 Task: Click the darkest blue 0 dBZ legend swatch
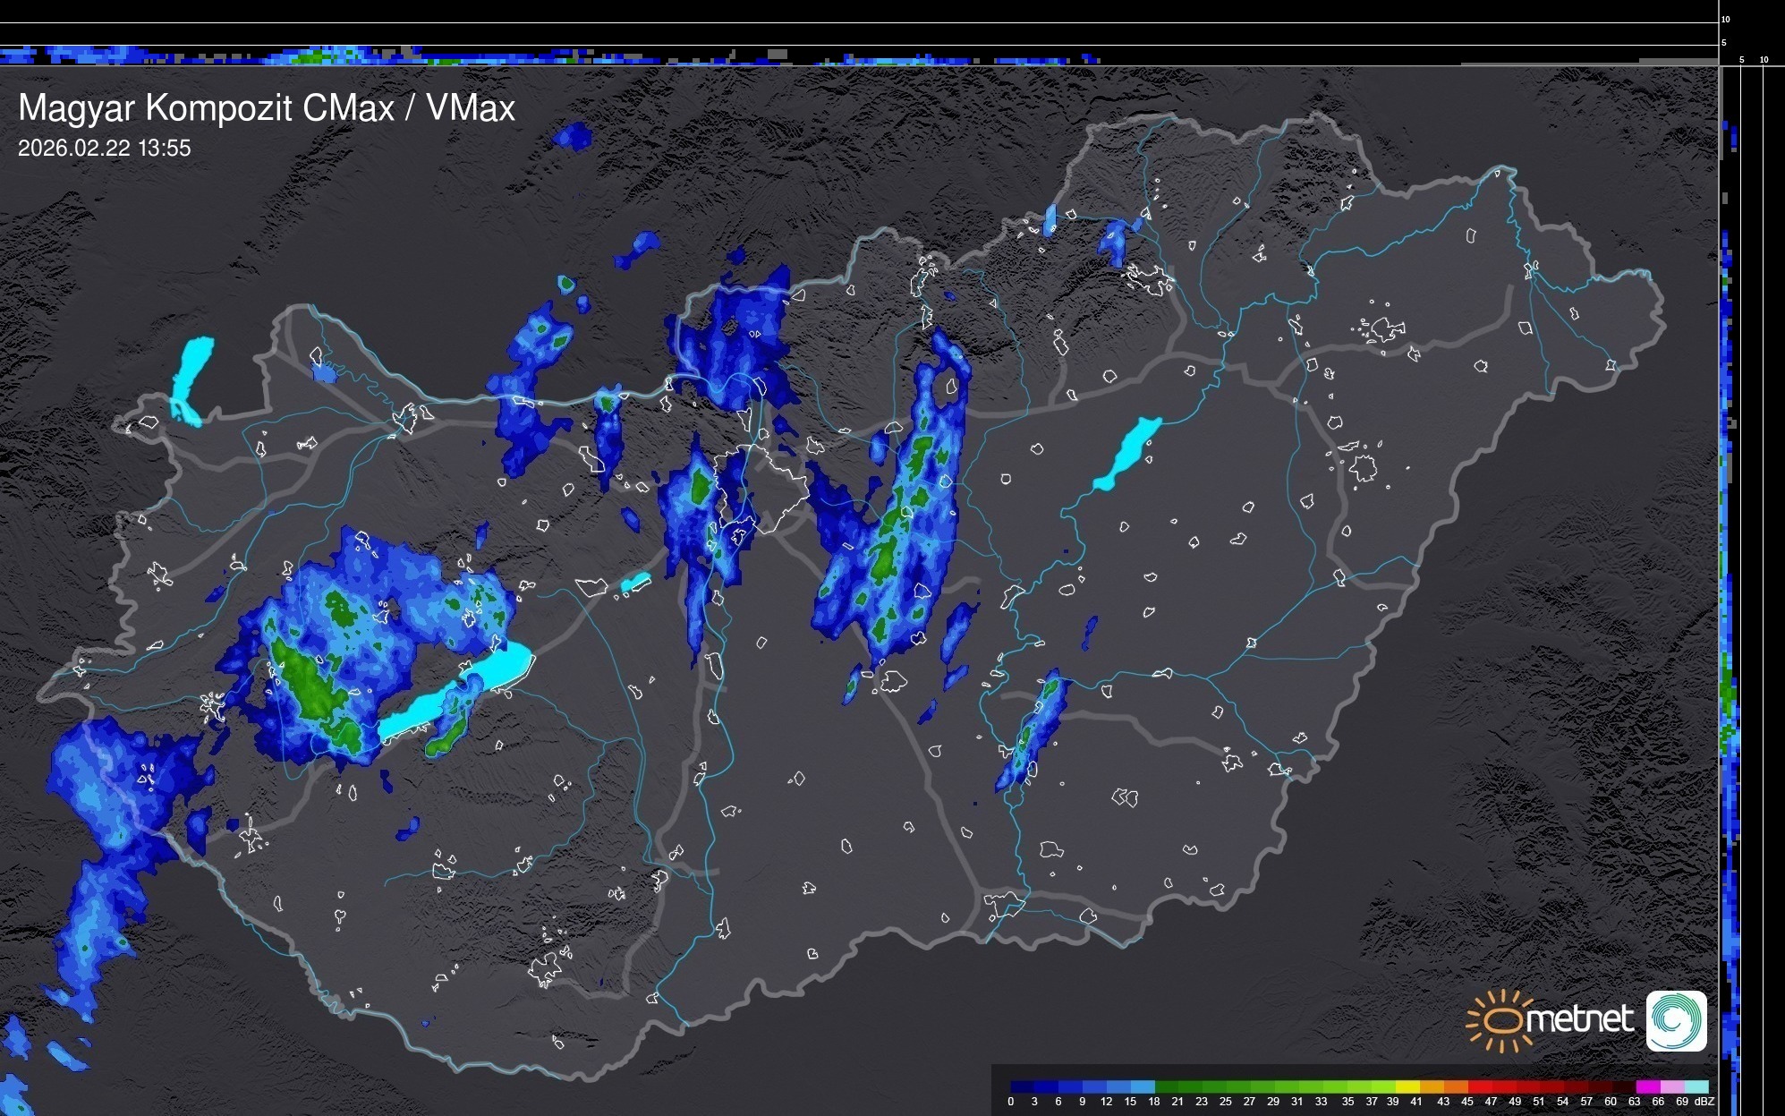pyautogui.click(x=1022, y=1086)
